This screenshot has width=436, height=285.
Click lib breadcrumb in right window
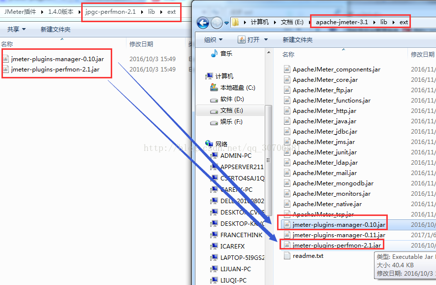(x=384, y=22)
